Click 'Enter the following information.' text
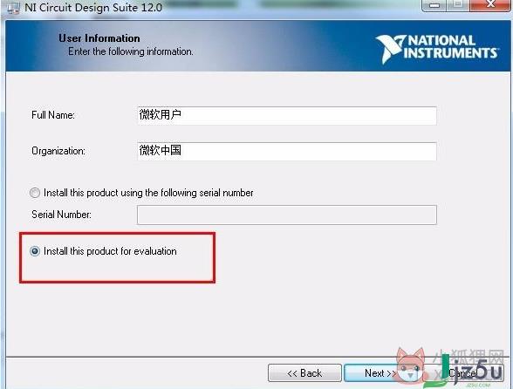The image size is (513, 389). pyautogui.click(x=131, y=51)
